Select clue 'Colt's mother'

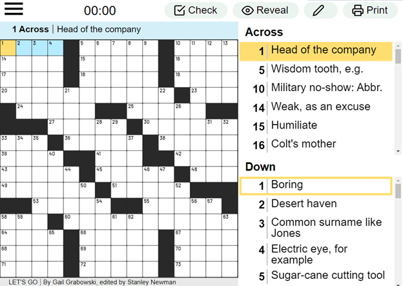point(304,144)
